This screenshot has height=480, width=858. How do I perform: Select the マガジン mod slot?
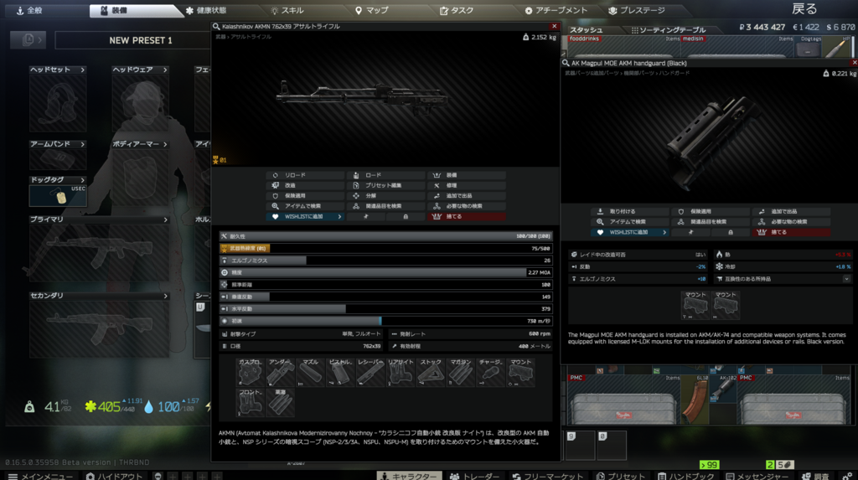tap(460, 372)
